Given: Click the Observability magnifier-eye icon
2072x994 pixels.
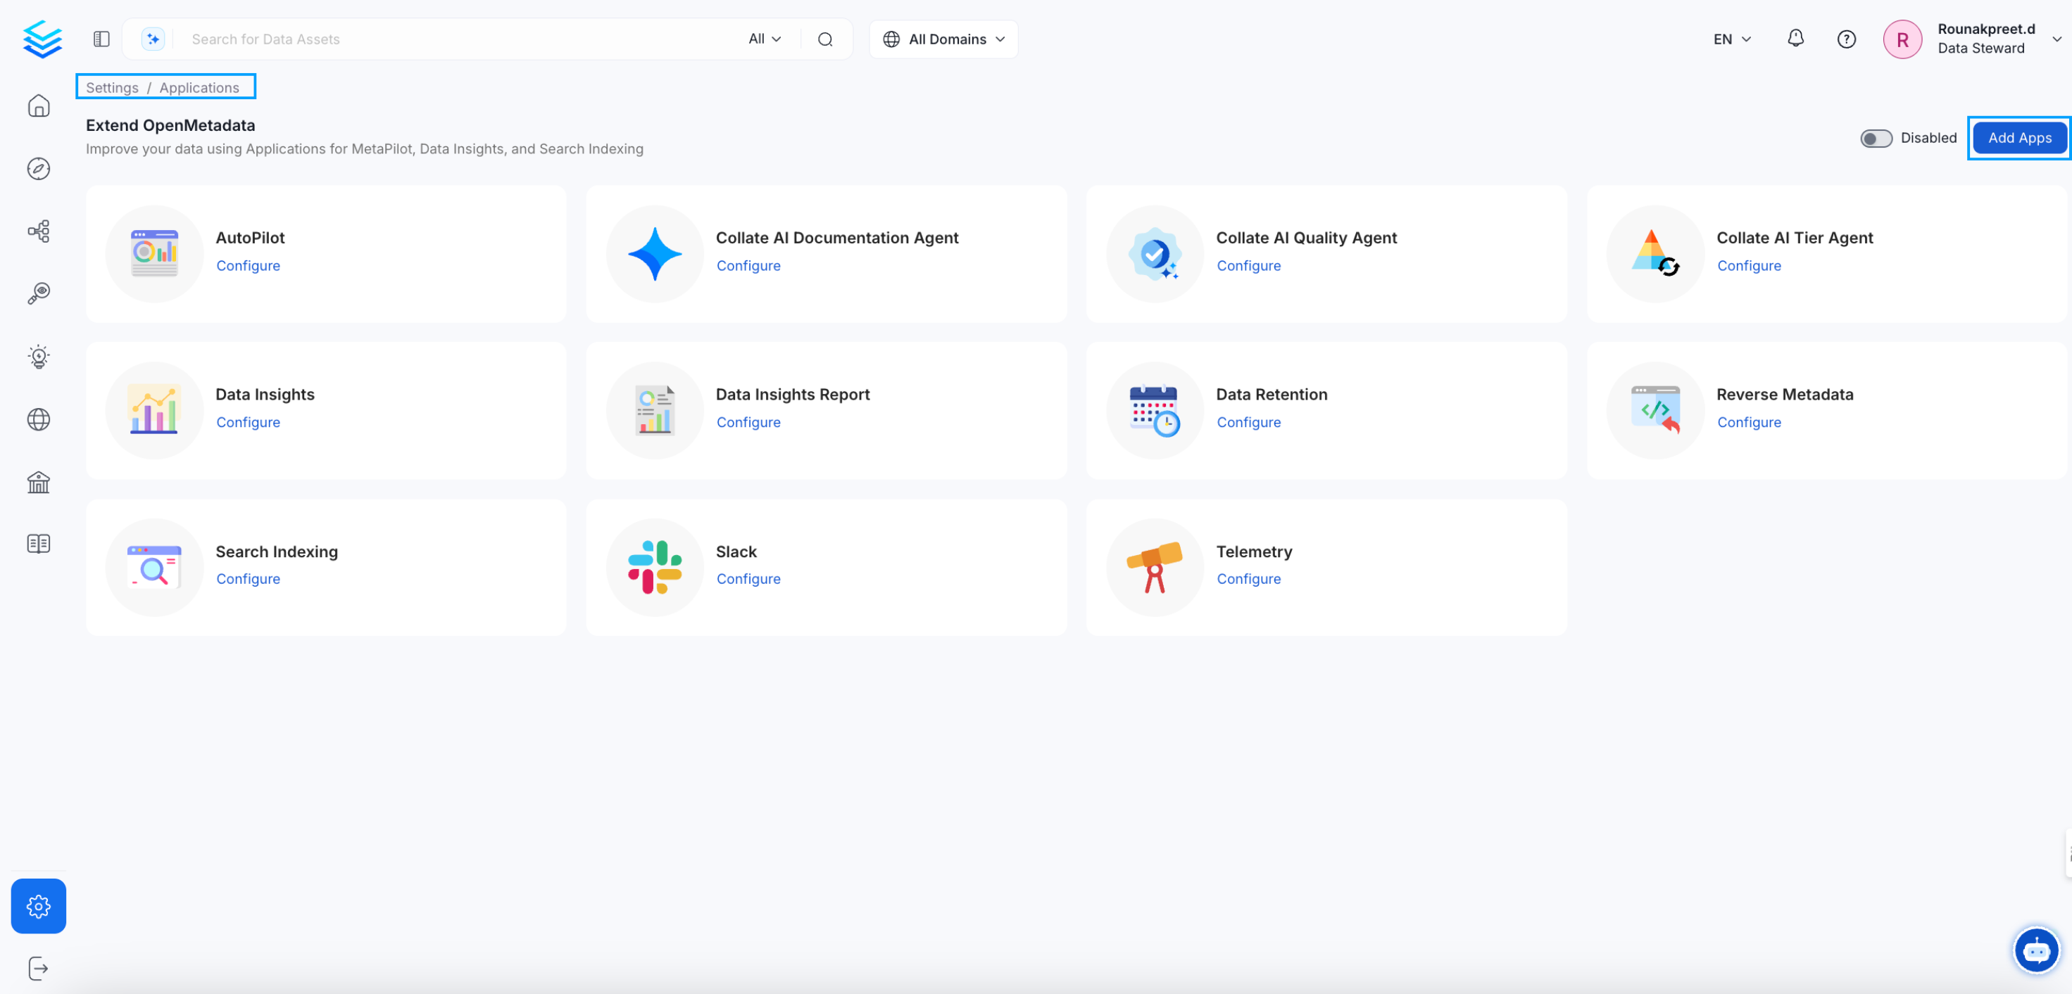Looking at the screenshot, I should coord(38,293).
